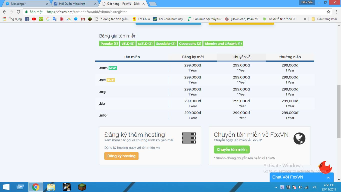Open the Dấu trang khác bookmarks folder
Screen dimensions: 341x192
325,19
